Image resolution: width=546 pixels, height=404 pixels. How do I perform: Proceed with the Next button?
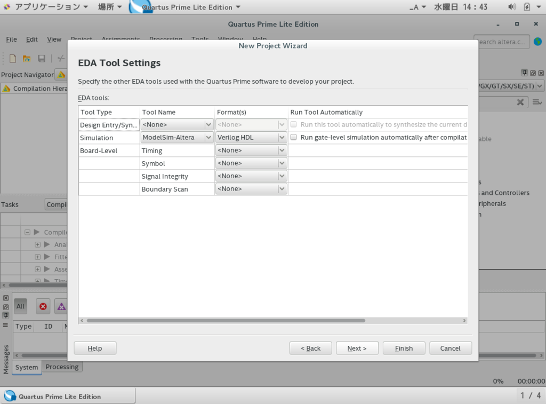(357, 348)
